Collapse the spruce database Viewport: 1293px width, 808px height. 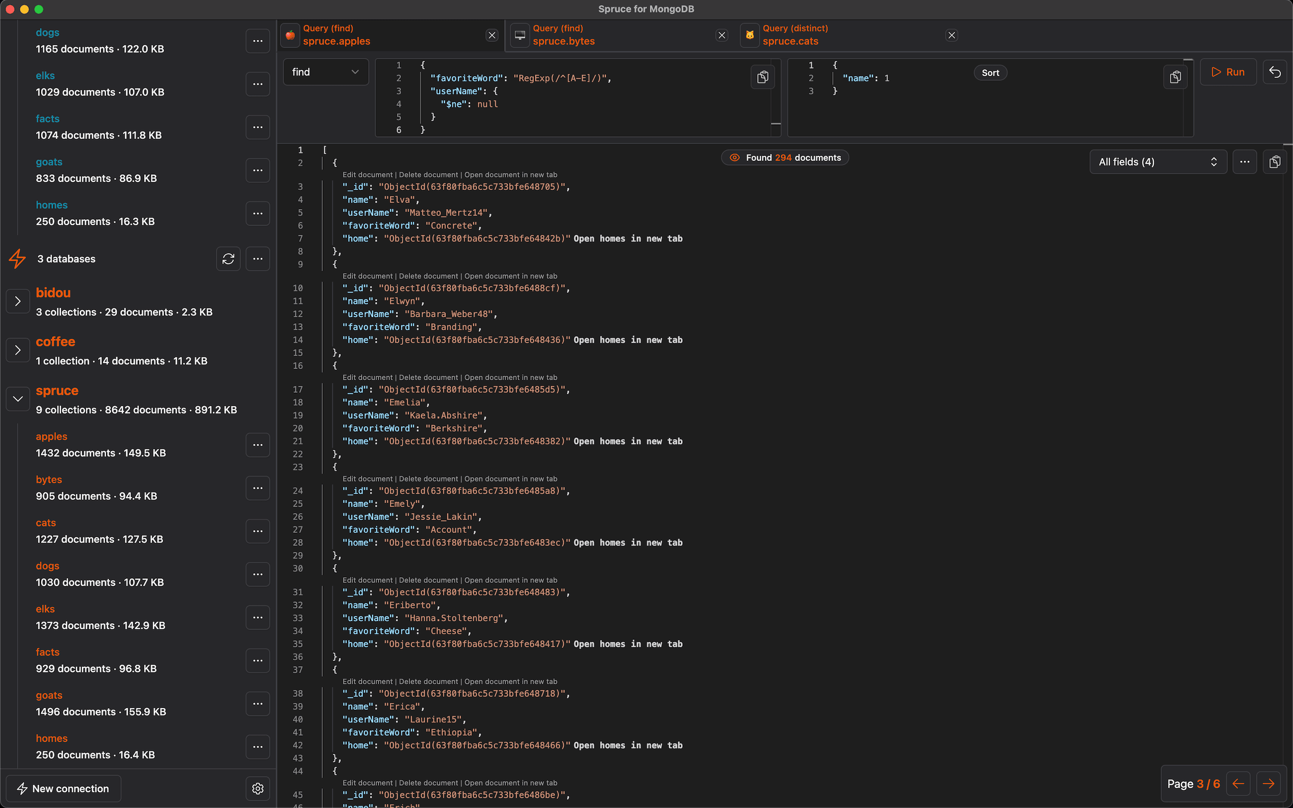(18, 399)
